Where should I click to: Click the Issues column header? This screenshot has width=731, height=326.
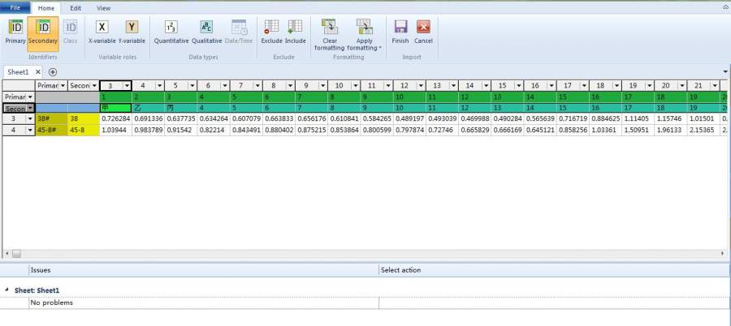[x=204, y=270]
